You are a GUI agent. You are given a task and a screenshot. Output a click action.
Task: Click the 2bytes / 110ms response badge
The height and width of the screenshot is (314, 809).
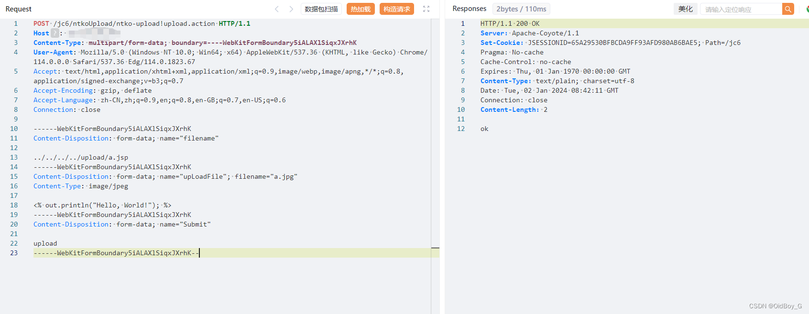pyautogui.click(x=521, y=9)
